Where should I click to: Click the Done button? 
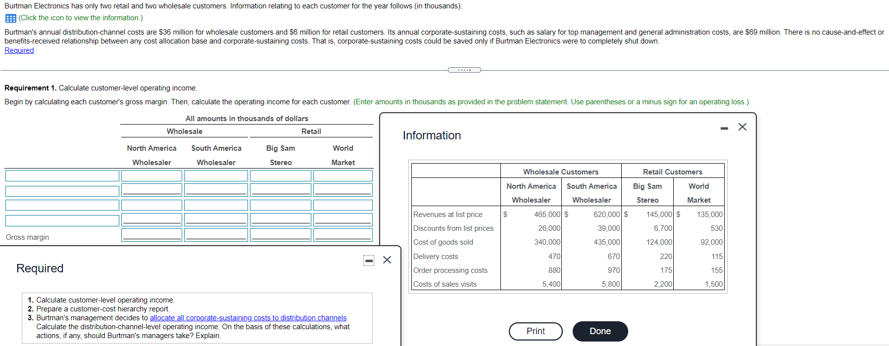click(x=600, y=331)
